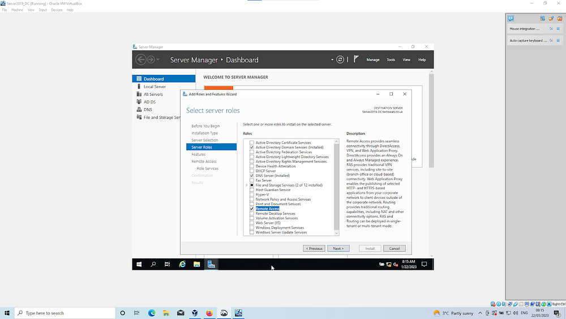566x319 pixels.
Task: Open dropdown arrow beside refresh icon
Action: (332, 59)
